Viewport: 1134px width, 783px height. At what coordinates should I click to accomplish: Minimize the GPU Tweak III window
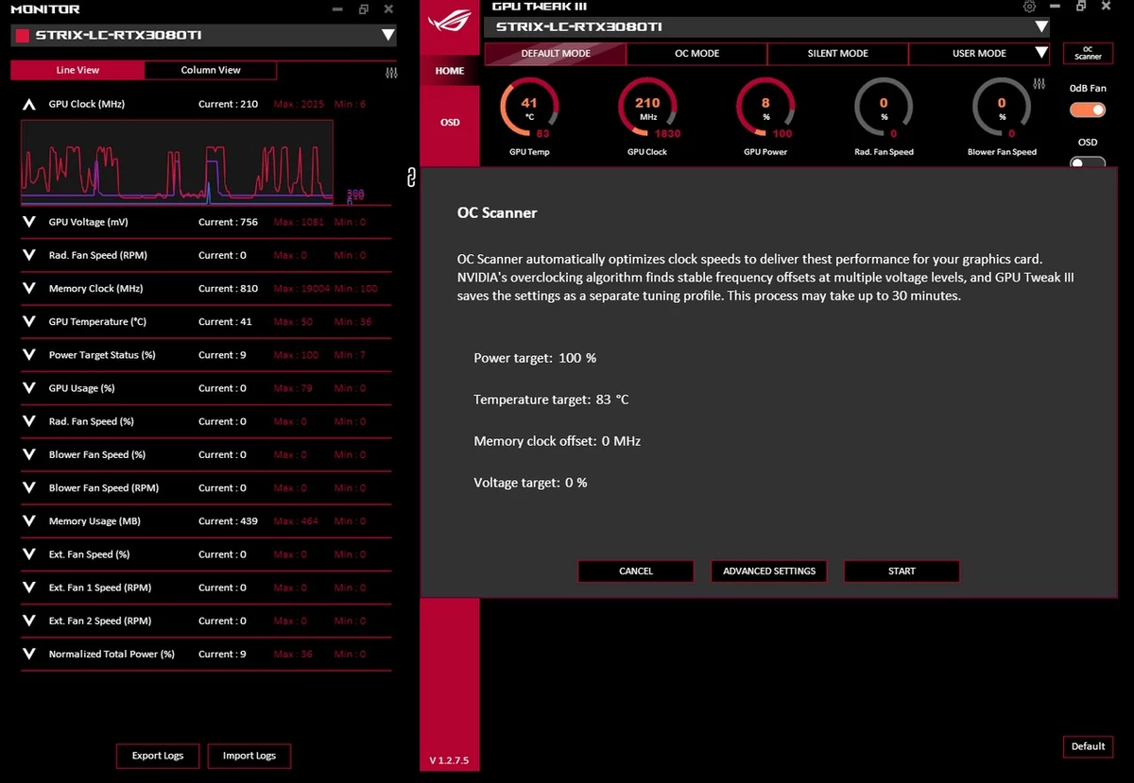tap(1056, 7)
